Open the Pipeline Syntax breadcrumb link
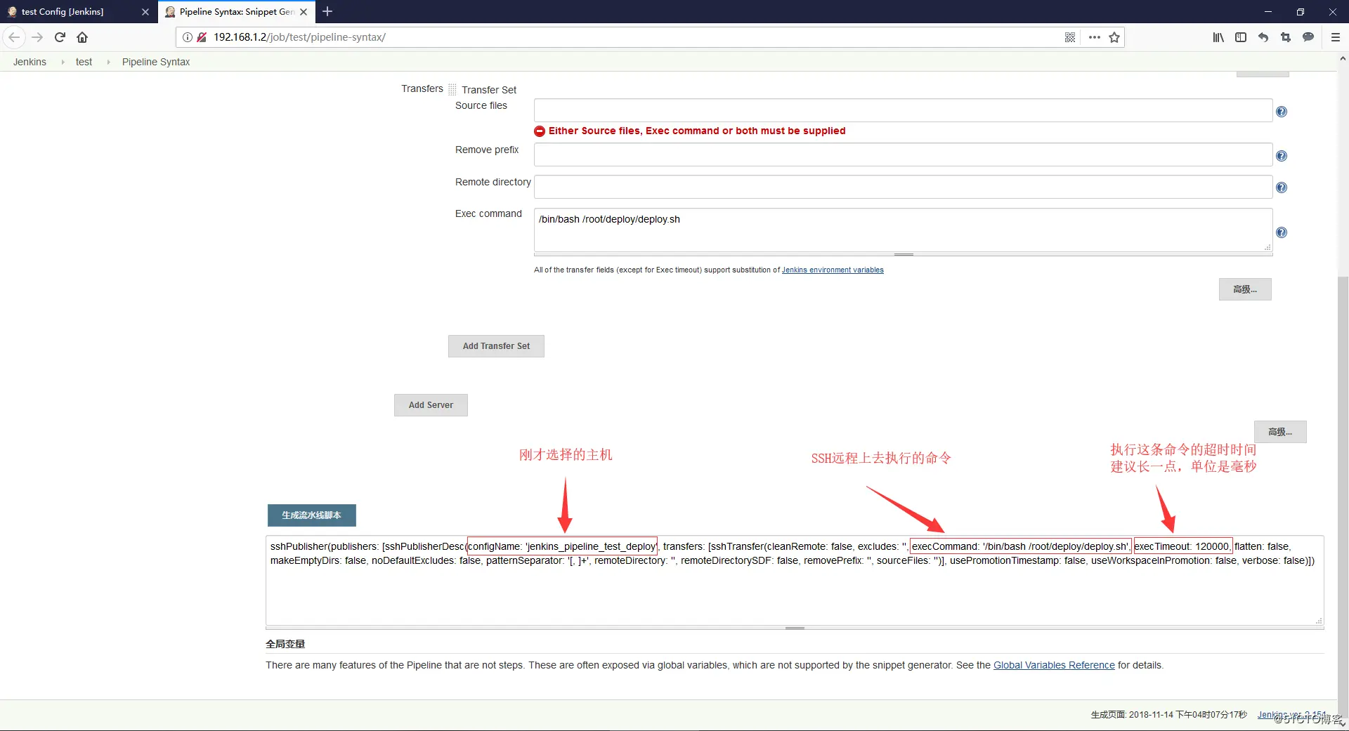This screenshot has height=731, width=1349. (x=156, y=62)
